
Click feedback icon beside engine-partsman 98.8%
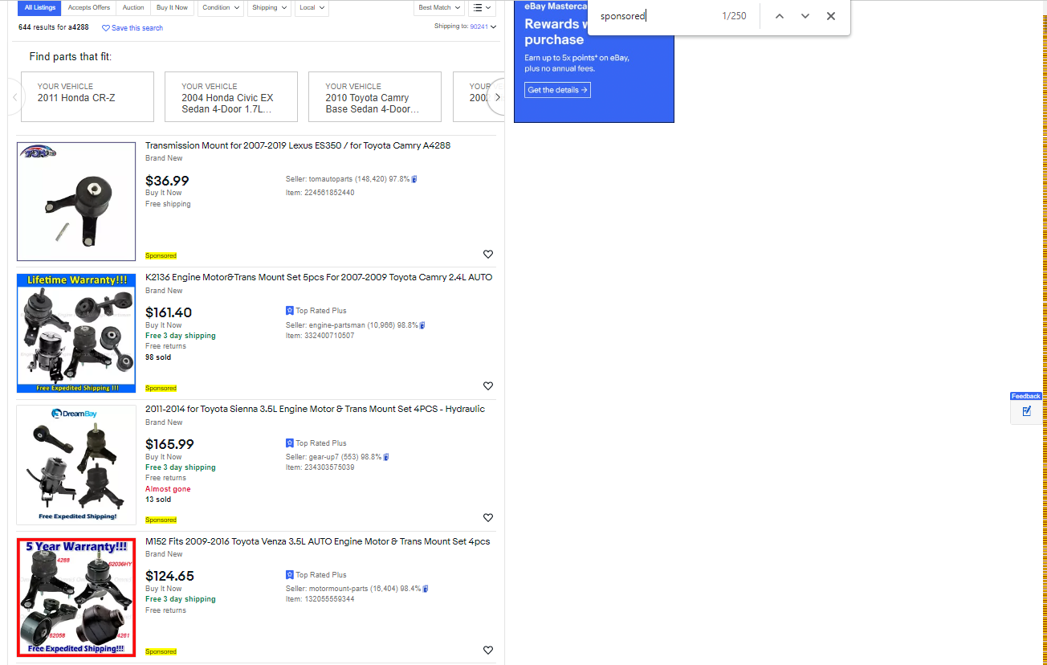[x=422, y=325]
